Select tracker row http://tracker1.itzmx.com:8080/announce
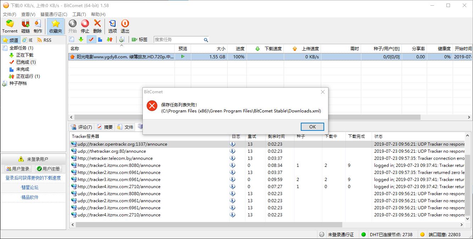Screen dimensions: 473x239 pos(267,165)
